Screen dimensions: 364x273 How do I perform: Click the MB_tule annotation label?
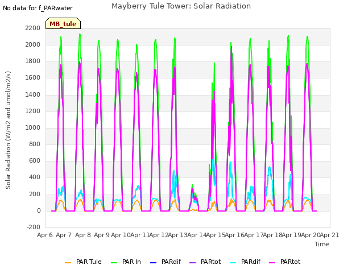63,24
